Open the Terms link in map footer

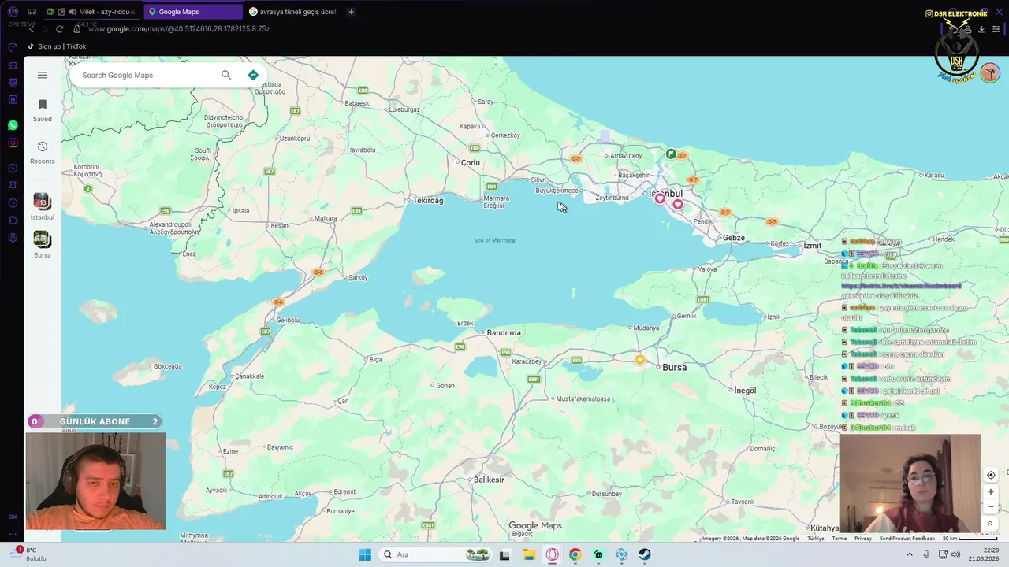(x=839, y=539)
